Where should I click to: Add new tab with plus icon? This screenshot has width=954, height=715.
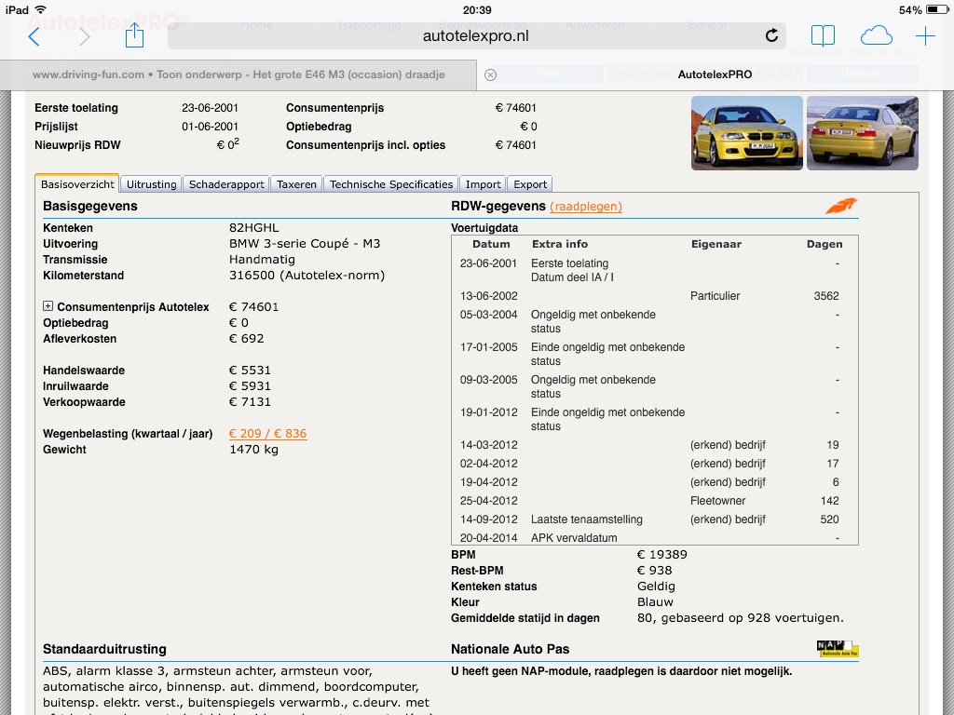(925, 36)
